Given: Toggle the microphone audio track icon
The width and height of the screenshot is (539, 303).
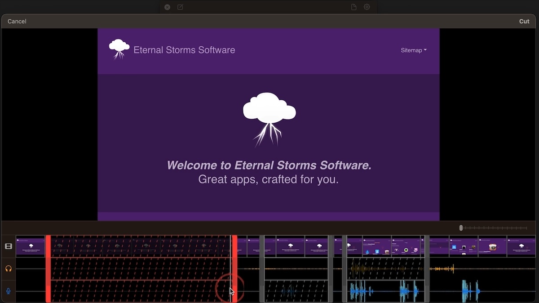Looking at the screenshot, I should tap(9, 291).
